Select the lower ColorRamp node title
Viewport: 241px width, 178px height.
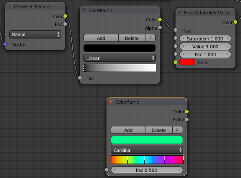pyautogui.click(x=127, y=102)
